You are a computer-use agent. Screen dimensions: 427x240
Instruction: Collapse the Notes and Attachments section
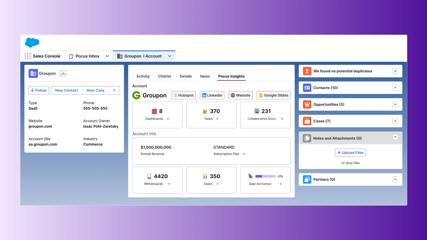tap(395, 137)
